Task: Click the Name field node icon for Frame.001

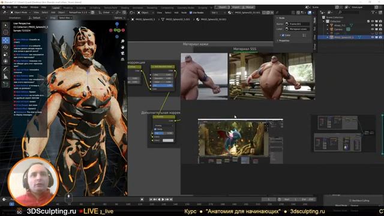Action: tap(287, 24)
